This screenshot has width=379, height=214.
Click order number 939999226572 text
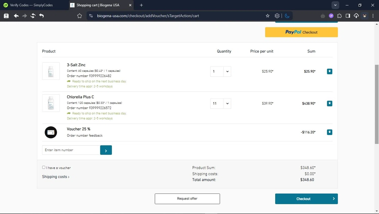89,108
